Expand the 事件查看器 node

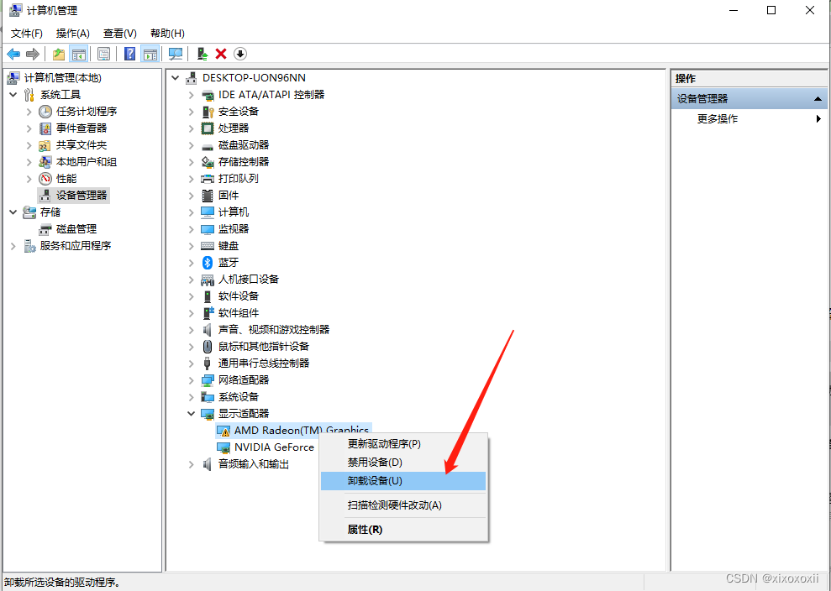click(29, 128)
